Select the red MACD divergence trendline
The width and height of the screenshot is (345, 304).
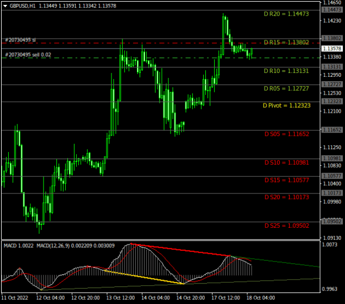(x=181, y=250)
